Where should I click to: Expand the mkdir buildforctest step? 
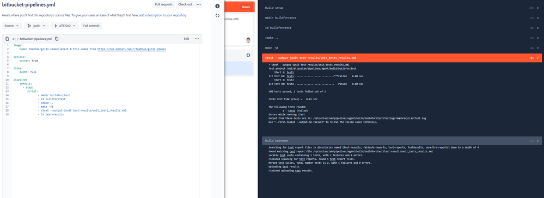click(x=401, y=17)
